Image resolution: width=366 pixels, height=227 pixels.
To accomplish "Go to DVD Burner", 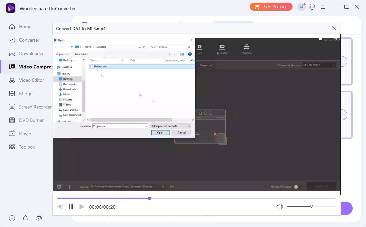I will (26, 120).
